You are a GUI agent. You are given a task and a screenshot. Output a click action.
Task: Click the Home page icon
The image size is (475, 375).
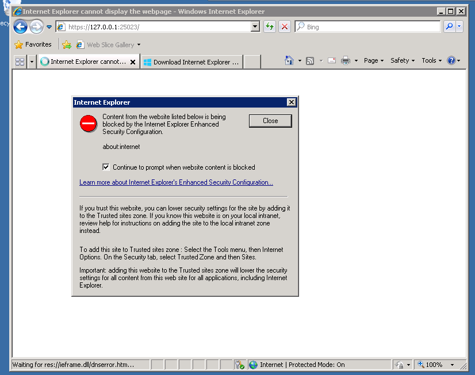tap(289, 60)
